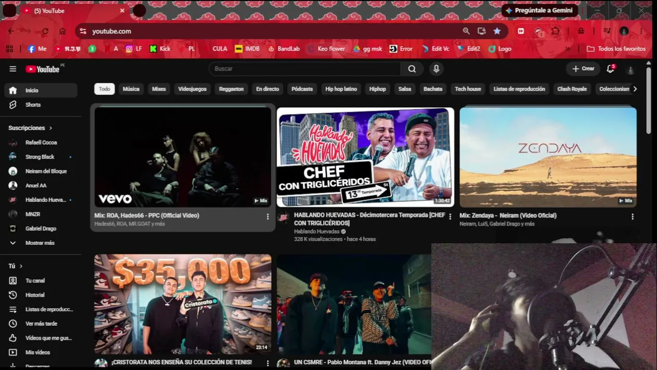The width and height of the screenshot is (657, 370).
Task: Bookmark page with the star icon
Action: [x=497, y=31]
